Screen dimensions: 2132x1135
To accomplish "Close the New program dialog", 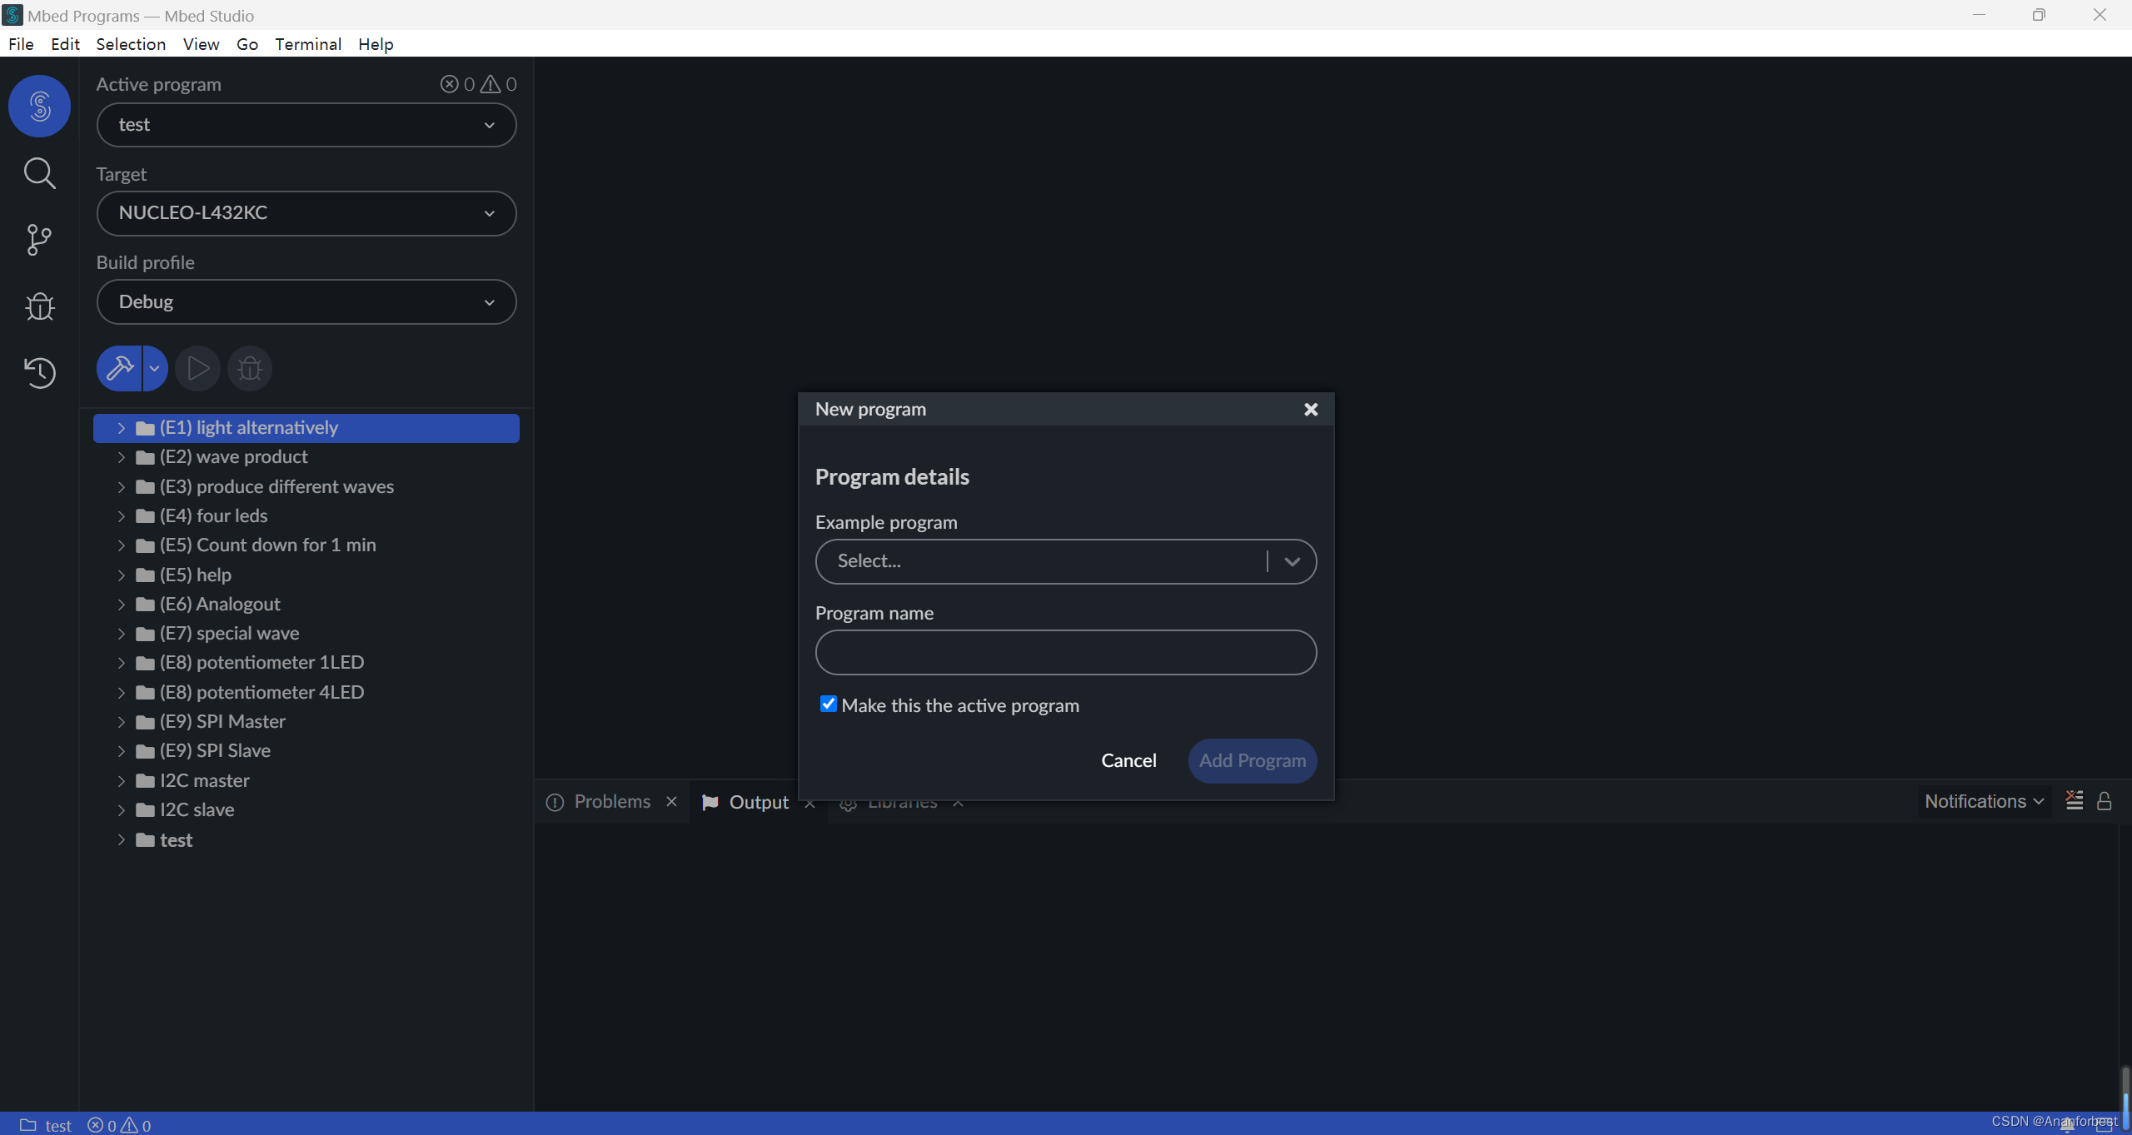I will tap(1310, 409).
